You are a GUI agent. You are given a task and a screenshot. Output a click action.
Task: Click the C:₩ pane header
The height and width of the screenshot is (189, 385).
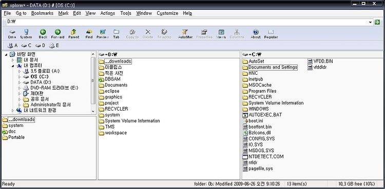pos(312,54)
